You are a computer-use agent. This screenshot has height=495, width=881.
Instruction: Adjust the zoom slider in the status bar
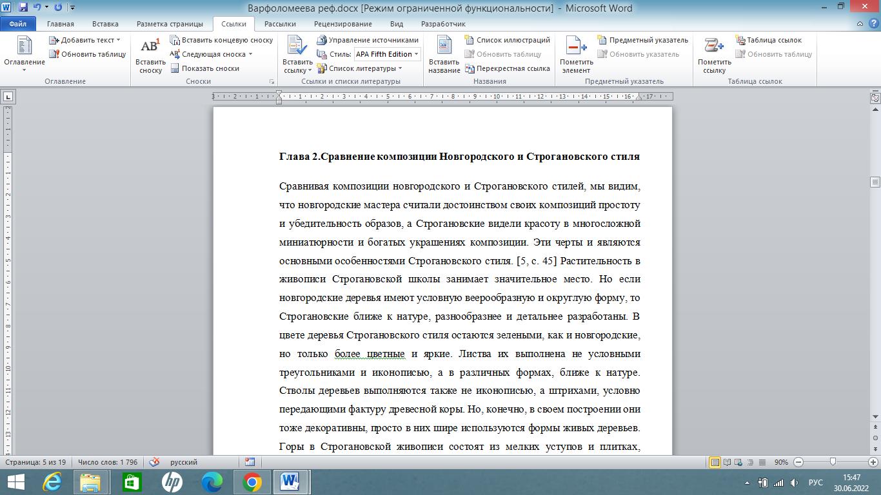pyautogui.click(x=833, y=462)
